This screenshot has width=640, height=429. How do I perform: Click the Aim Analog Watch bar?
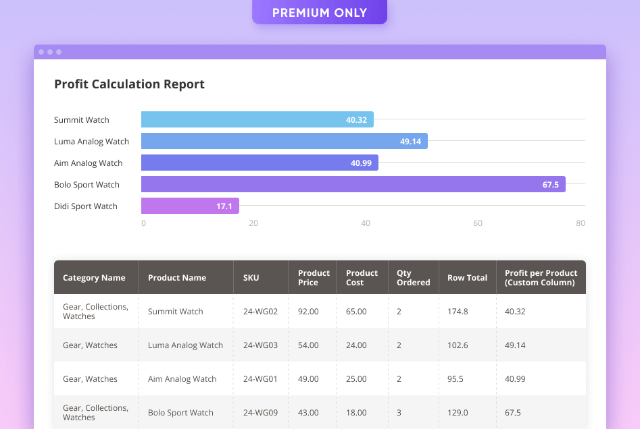click(x=260, y=163)
